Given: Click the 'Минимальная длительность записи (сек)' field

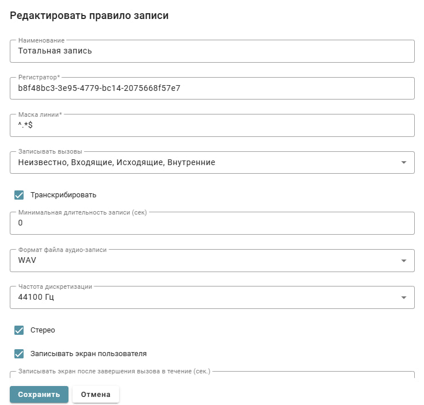Looking at the screenshot, I should [x=212, y=223].
